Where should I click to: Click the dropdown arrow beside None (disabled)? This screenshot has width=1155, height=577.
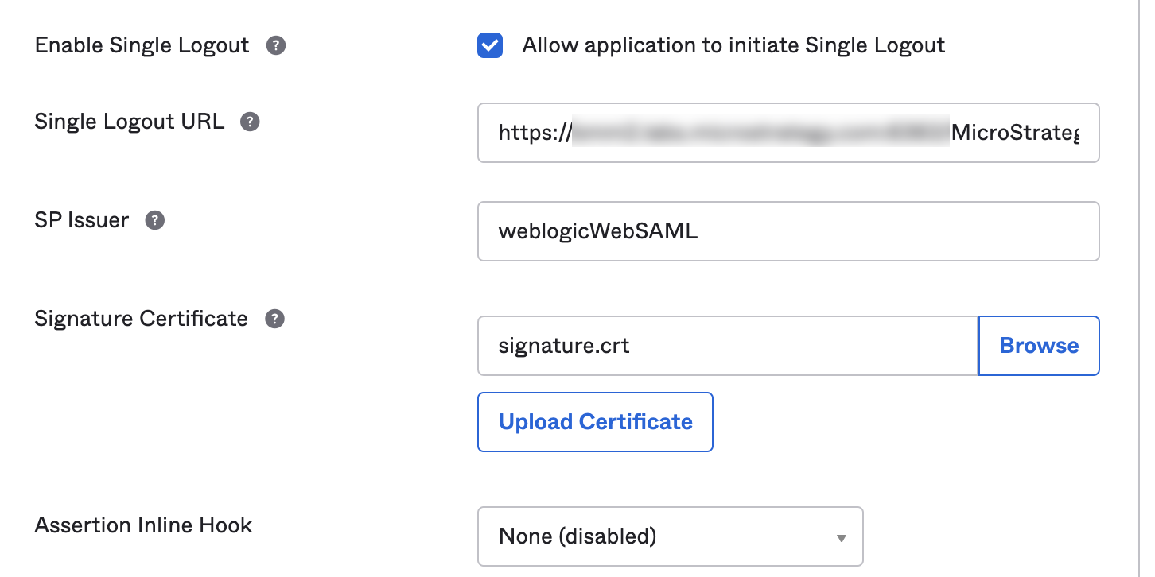pos(841,539)
